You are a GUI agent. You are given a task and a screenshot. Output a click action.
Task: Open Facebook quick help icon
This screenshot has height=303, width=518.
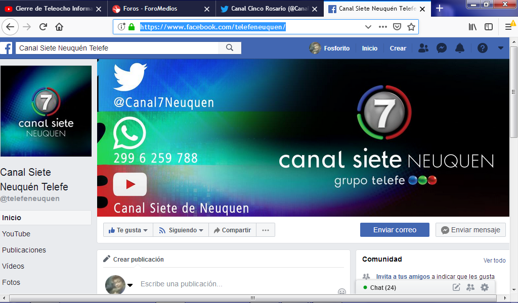[x=482, y=48]
